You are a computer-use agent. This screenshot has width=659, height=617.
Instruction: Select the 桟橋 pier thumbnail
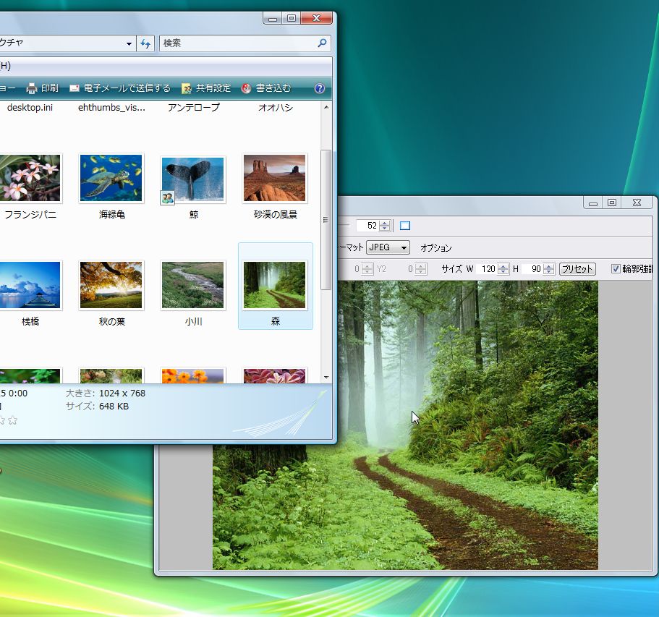pos(30,286)
